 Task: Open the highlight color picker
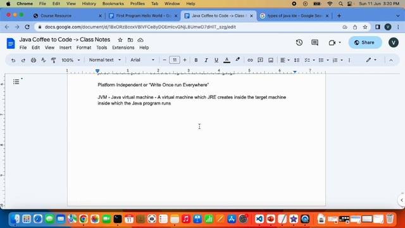(237, 60)
